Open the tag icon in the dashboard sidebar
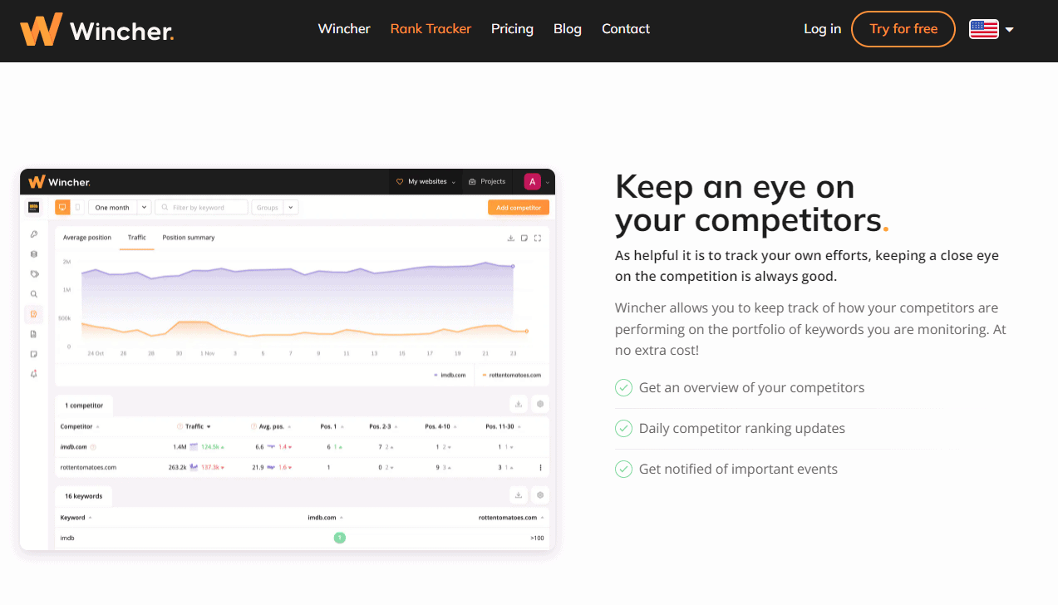This screenshot has height=605, width=1058. pyautogui.click(x=34, y=273)
